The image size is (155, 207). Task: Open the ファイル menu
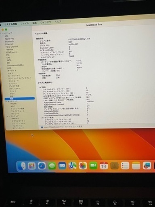pos(25,23)
